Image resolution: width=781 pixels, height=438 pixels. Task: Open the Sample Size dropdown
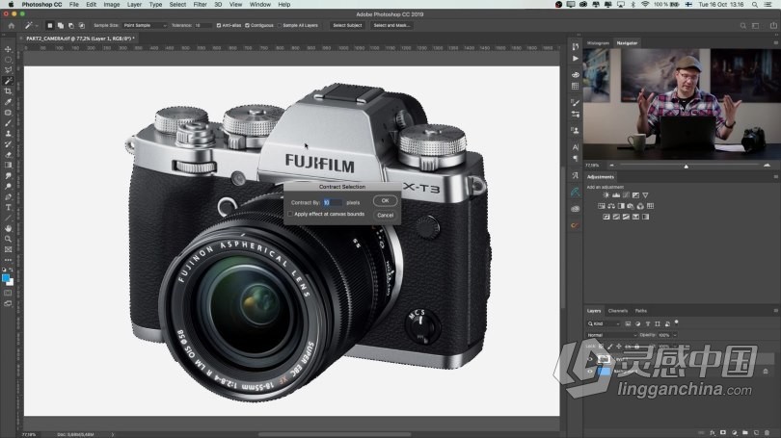145,25
